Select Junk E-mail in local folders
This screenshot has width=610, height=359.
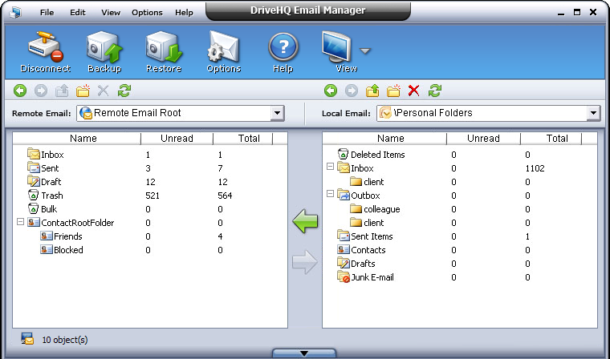click(372, 277)
